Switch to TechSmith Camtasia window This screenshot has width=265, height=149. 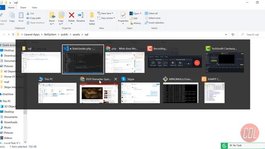224,62
